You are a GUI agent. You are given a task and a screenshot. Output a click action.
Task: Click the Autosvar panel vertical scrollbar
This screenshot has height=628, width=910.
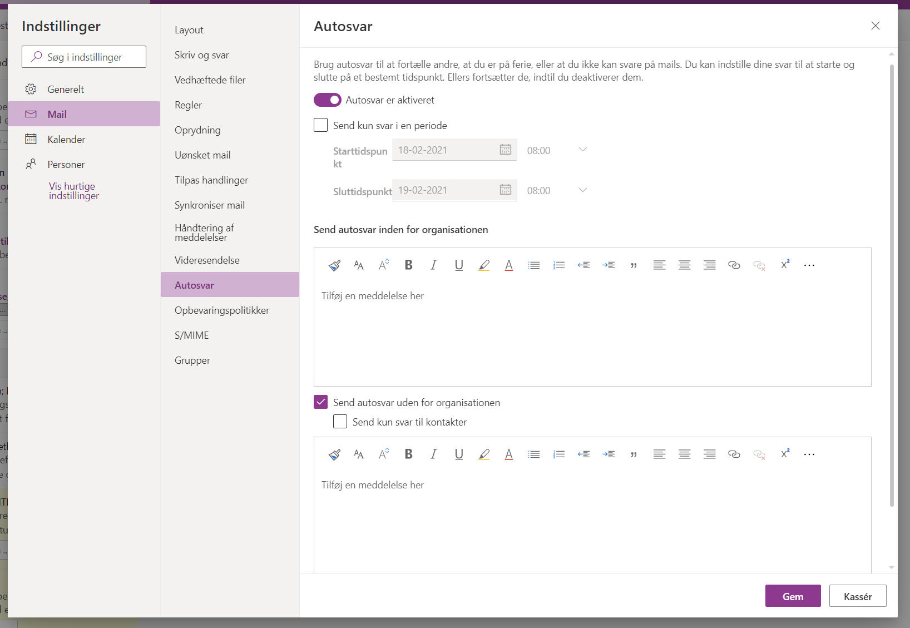click(x=892, y=285)
